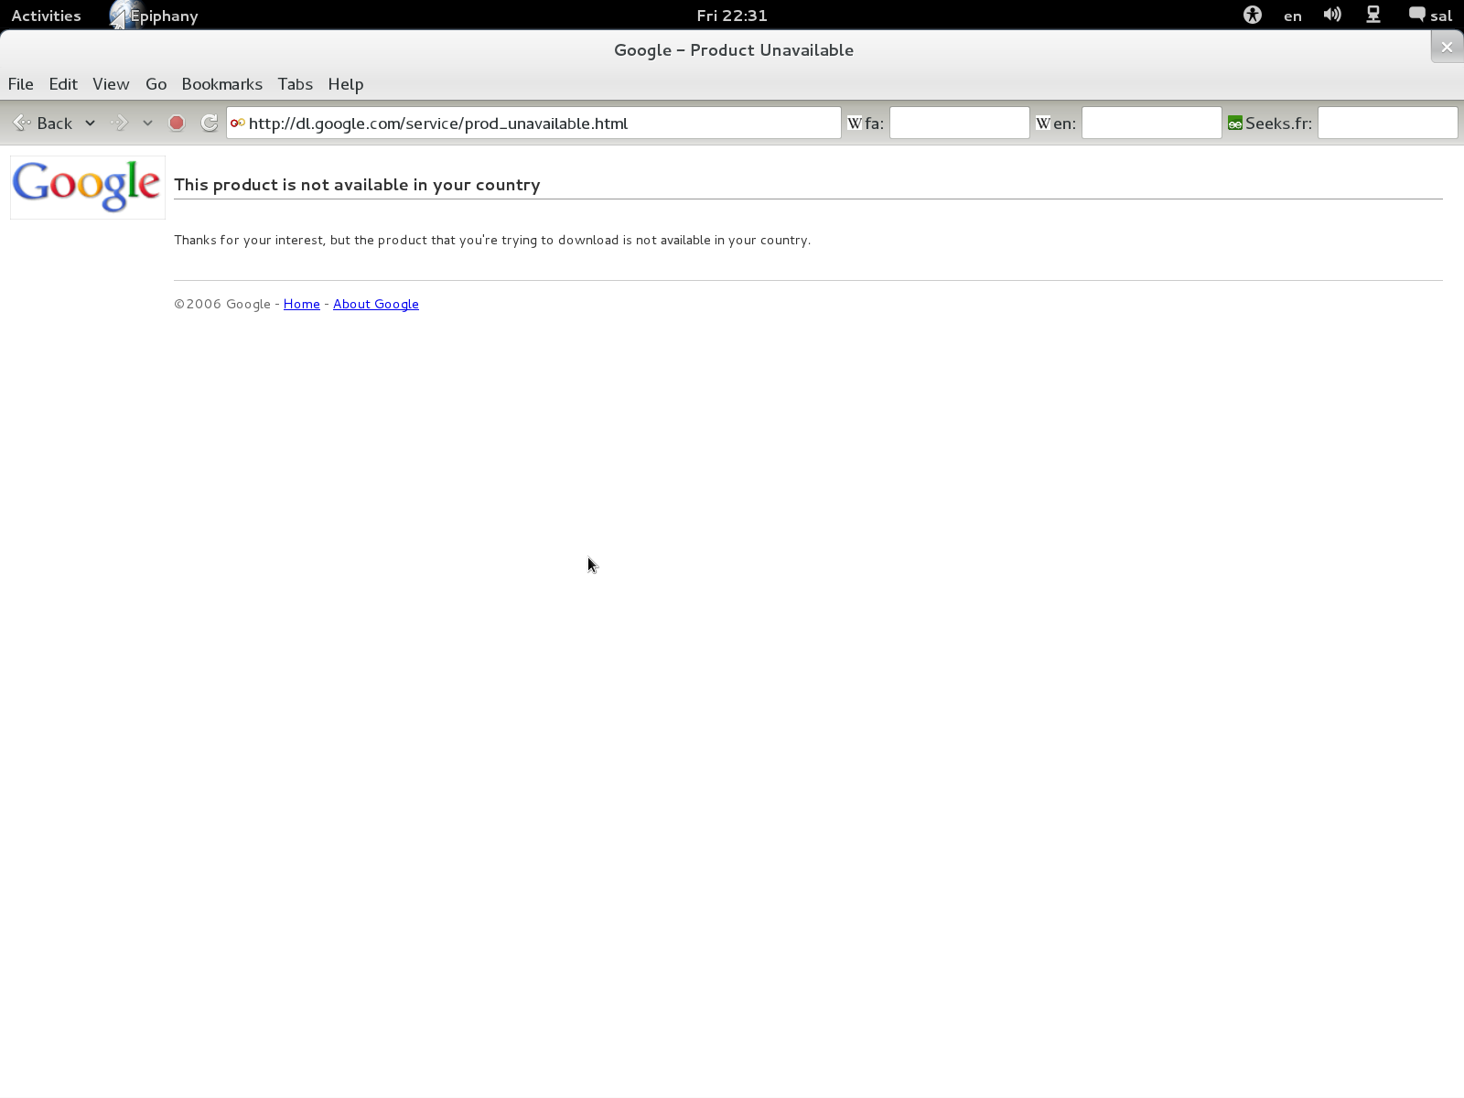Screen dimensions: 1464x1098
Task: Expand the Forward history dropdown arrow
Action: tap(147, 123)
